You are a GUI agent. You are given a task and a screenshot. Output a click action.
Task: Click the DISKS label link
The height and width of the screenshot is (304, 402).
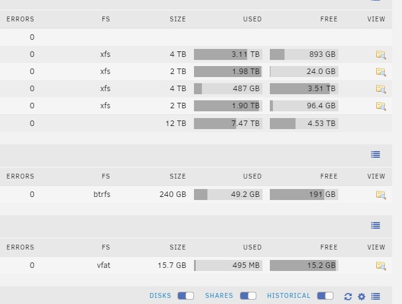click(x=160, y=295)
